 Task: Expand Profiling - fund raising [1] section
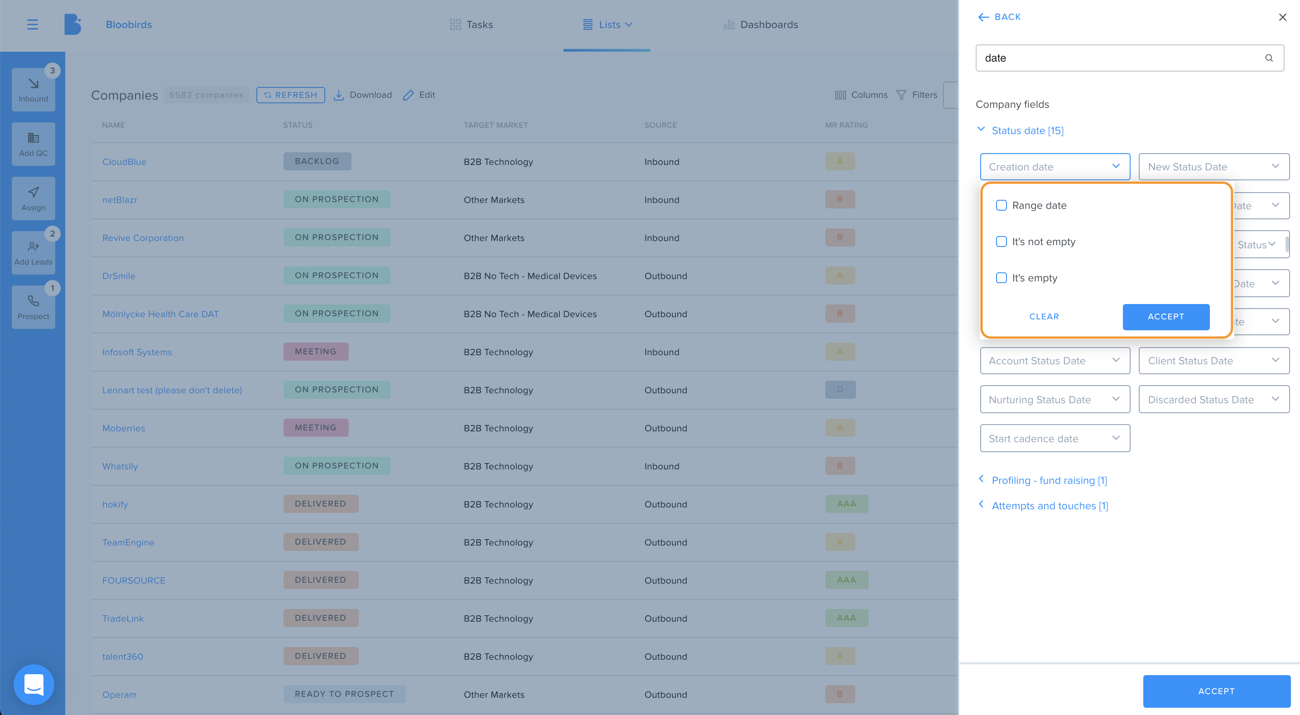point(1043,480)
